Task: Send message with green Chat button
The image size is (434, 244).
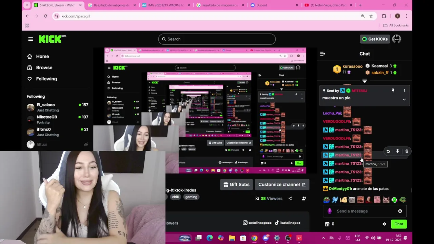Action: [x=399, y=224]
